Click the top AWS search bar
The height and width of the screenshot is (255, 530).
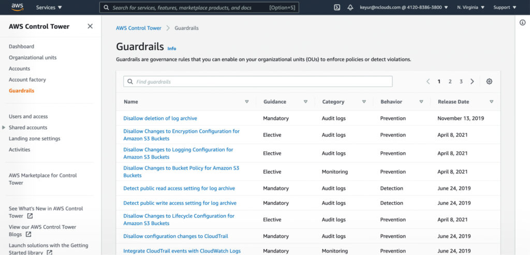tap(199, 7)
